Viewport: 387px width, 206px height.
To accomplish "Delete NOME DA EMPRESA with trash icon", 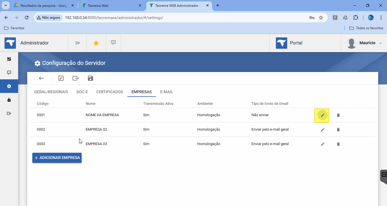I will (338, 115).
